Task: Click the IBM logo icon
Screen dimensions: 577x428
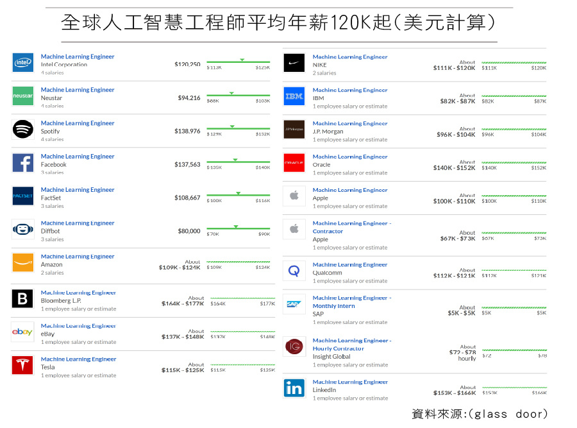Action: (294, 96)
